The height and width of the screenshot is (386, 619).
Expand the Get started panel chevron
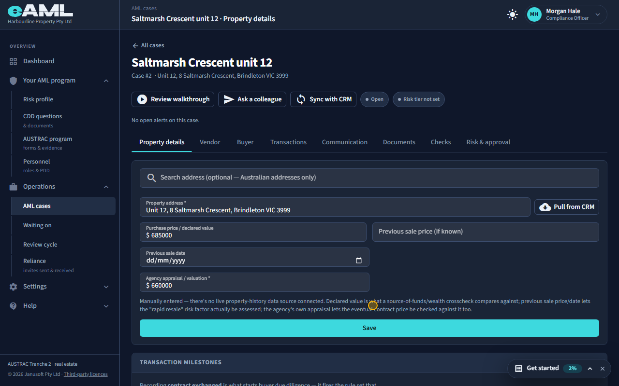click(x=590, y=369)
